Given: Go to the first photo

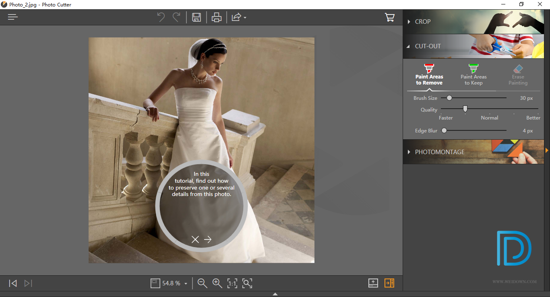Looking at the screenshot, I should (x=13, y=283).
